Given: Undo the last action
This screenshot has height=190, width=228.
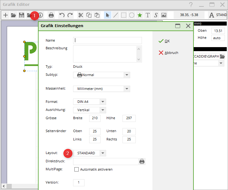Looking at the screenshot, I should [62, 15].
